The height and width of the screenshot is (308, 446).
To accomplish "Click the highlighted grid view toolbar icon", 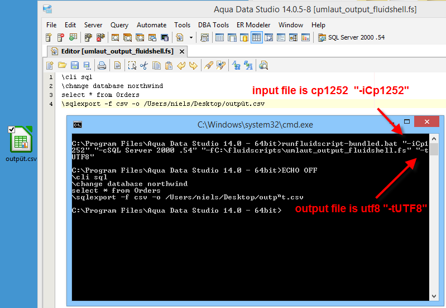I will click(x=256, y=37).
